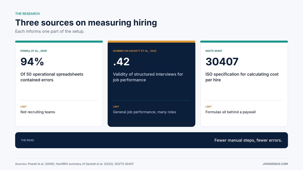Click 'Fewer manual steps, fewer errors.' text

(x=248, y=140)
